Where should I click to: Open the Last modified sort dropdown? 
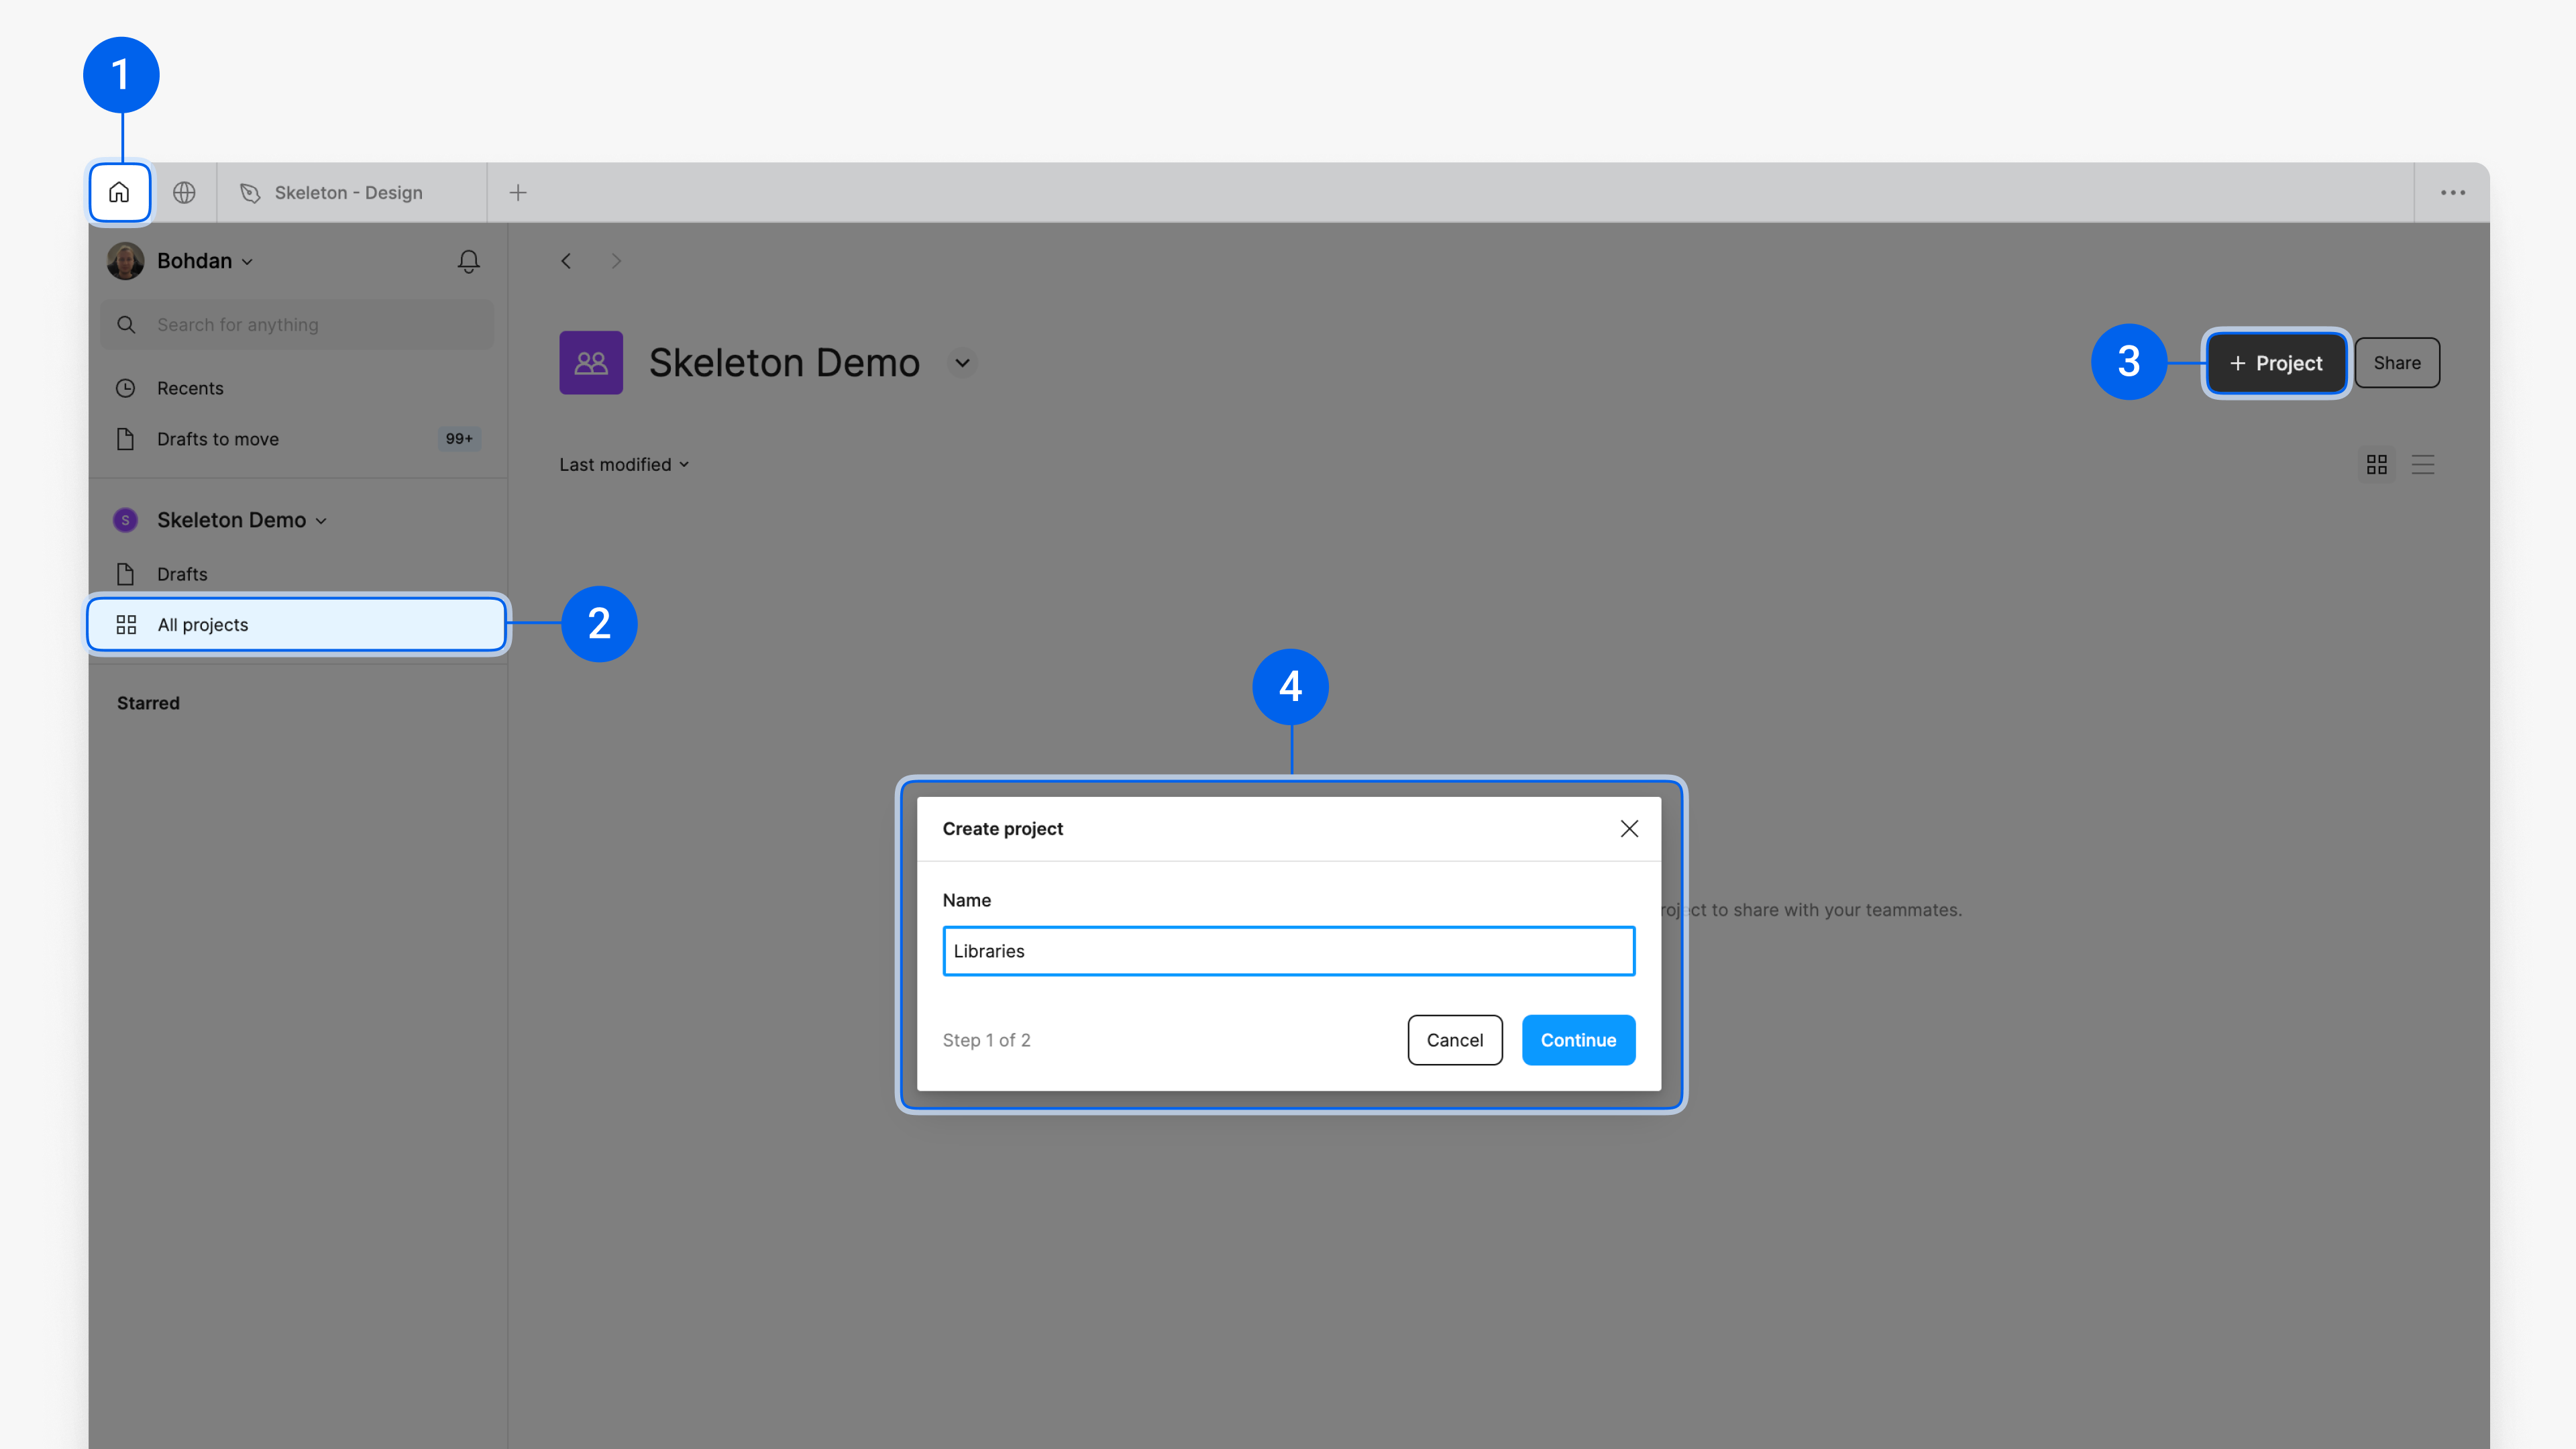624,464
